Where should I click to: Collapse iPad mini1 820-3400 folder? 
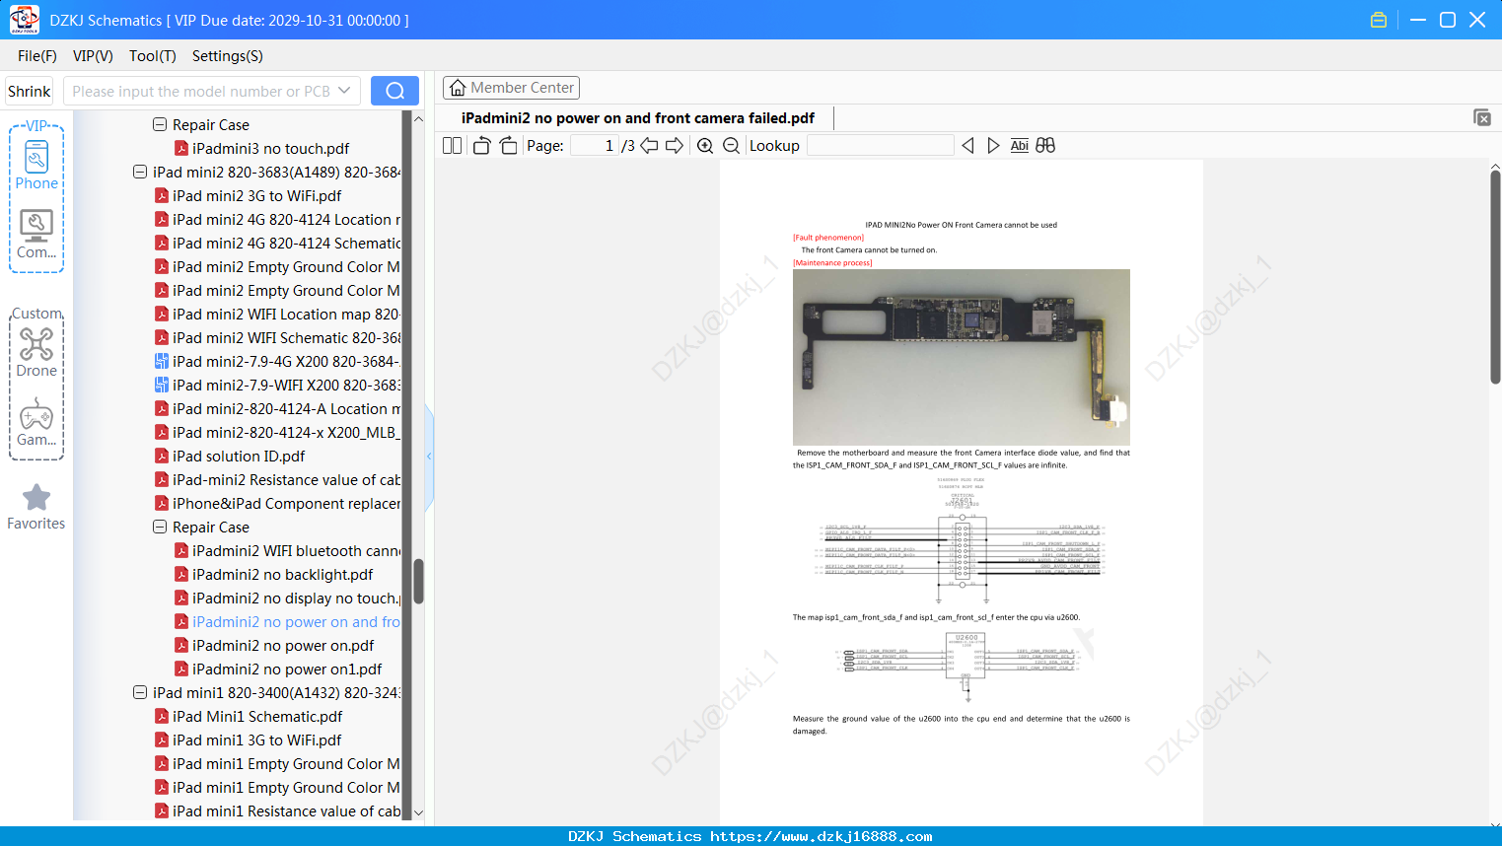(x=140, y=692)
